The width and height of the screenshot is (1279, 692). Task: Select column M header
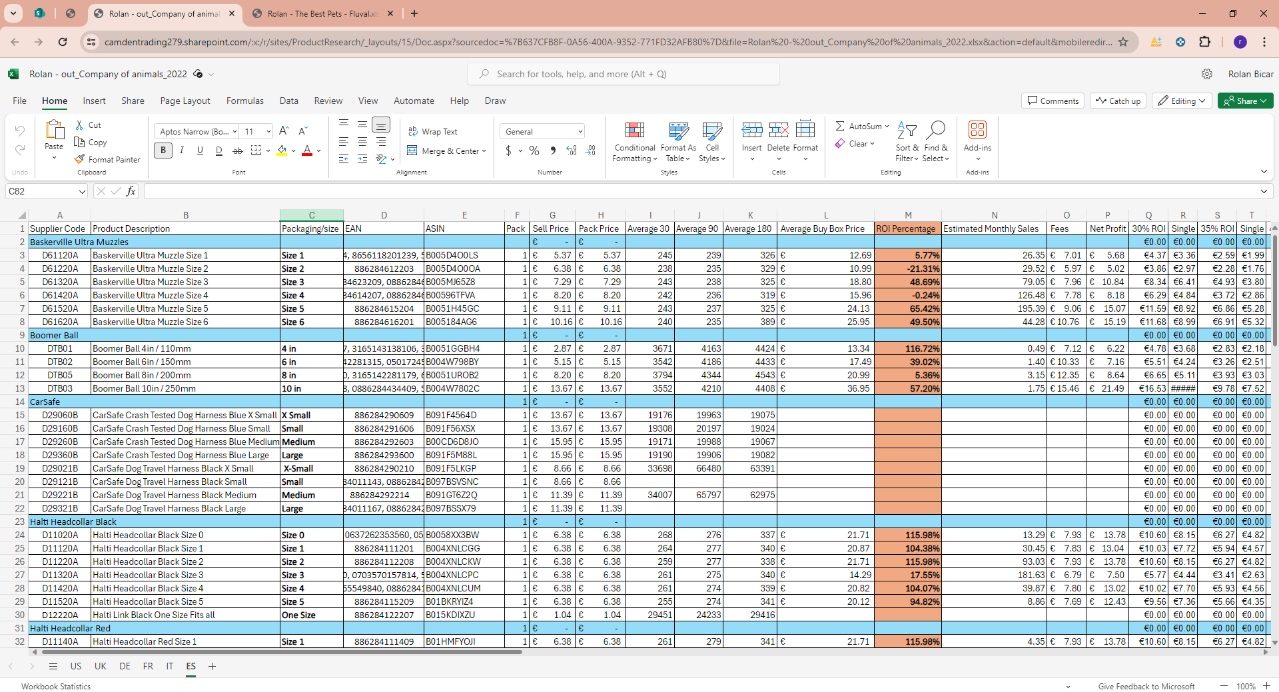907,215
